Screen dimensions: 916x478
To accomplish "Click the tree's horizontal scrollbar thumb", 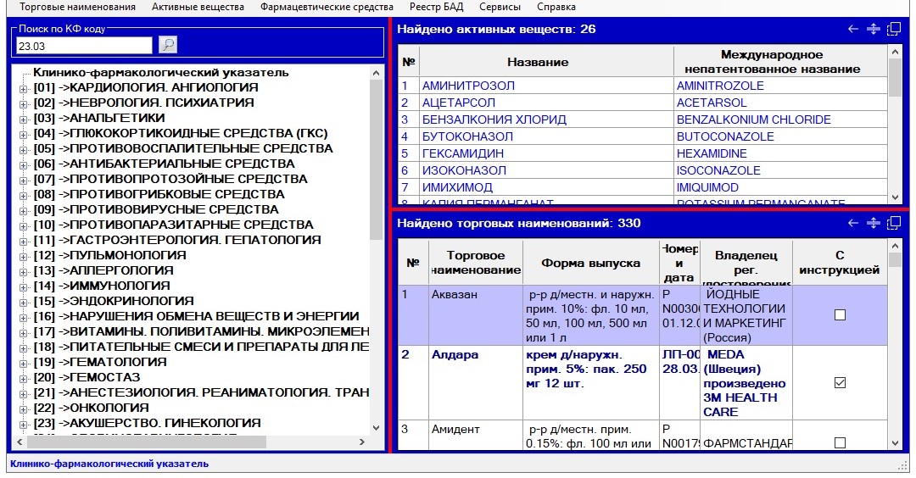I will (x=147, y=442).
